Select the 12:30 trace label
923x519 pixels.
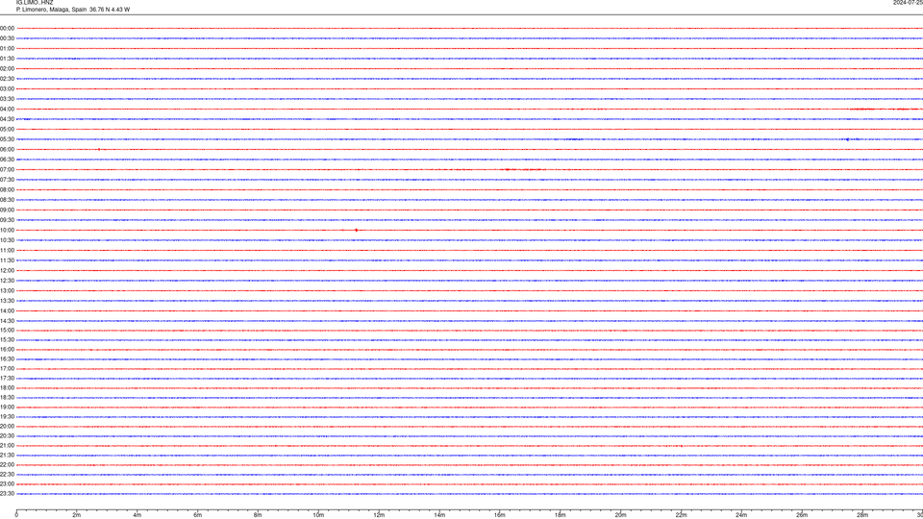(x=7, y=281)
